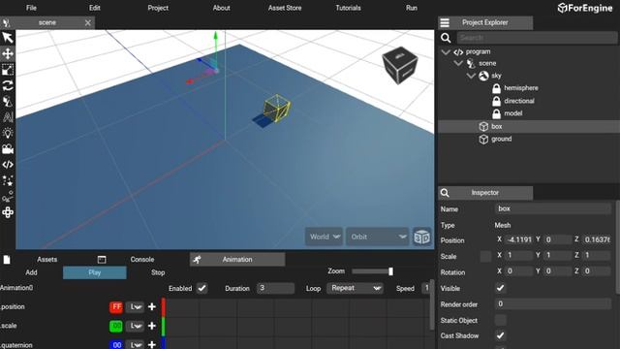Add keyframe to quaternion track
620x349 pixels.
tap(152, 345)
